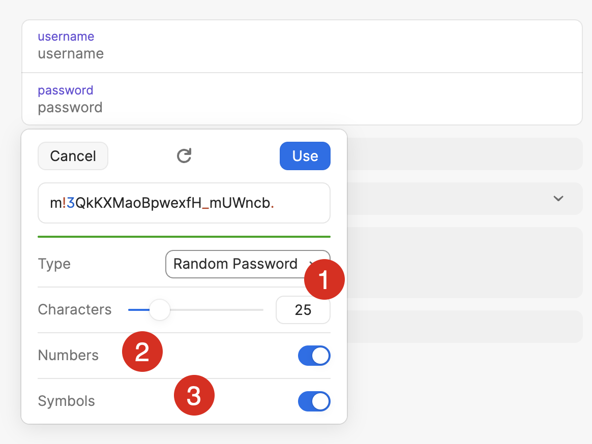Image resolution: width=592 pixels, height=444 pixels.
Task: Click the red numbered marker 2
Action: (x=142, y=352)
